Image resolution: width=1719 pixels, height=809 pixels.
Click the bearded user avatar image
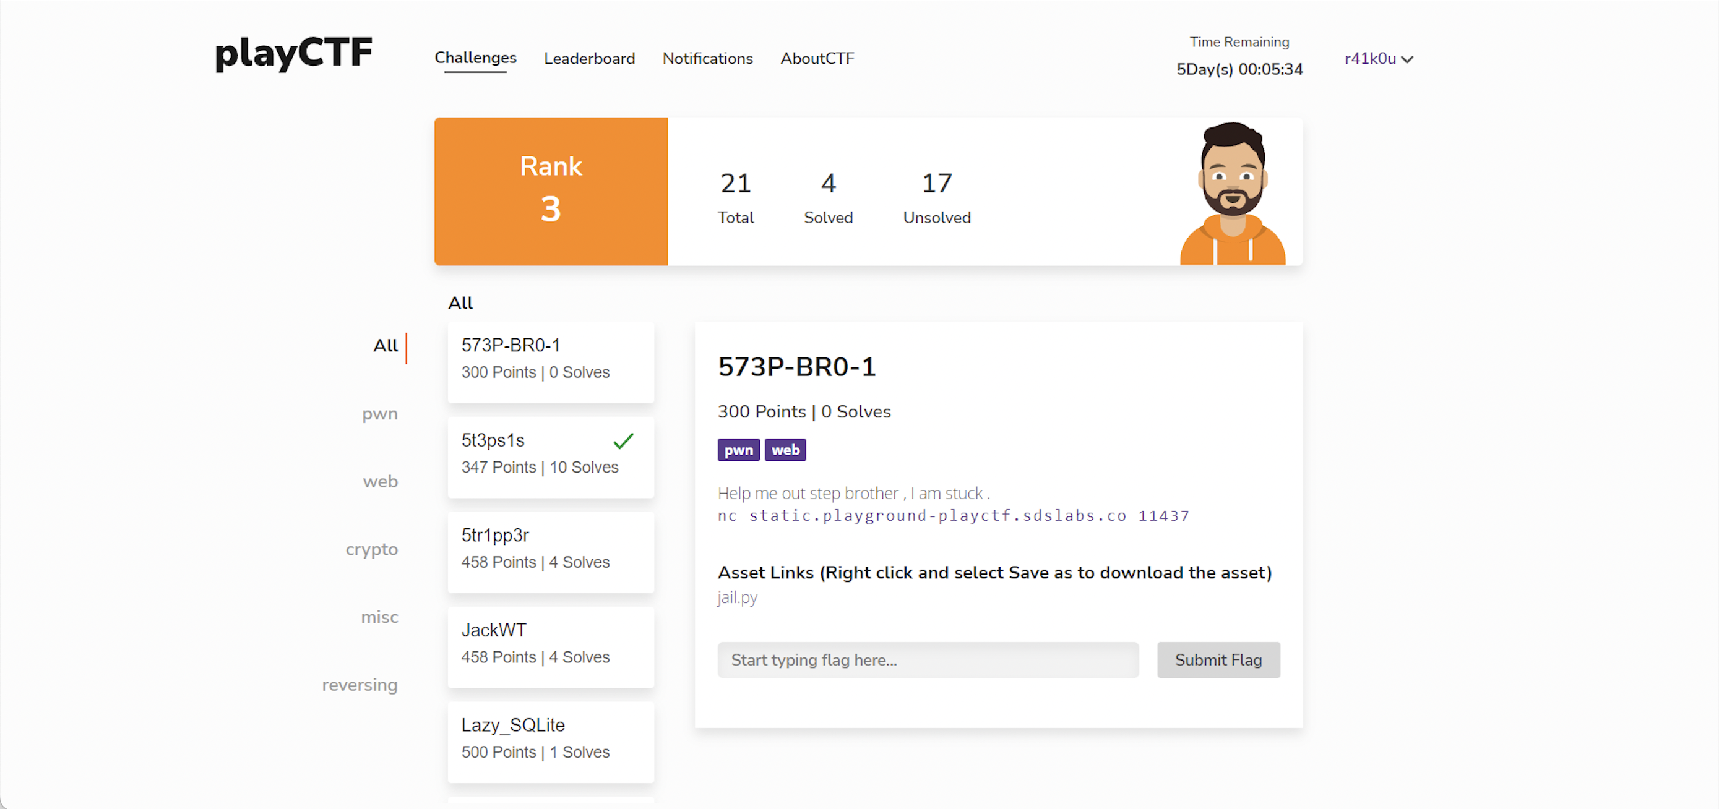(1233, 194)
